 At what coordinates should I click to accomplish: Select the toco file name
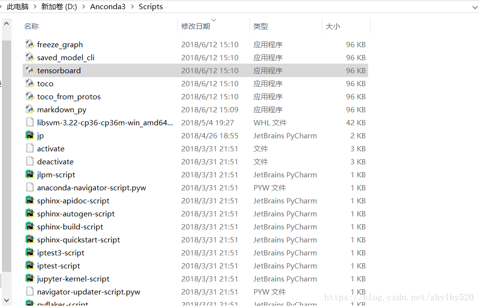[45, 84]
